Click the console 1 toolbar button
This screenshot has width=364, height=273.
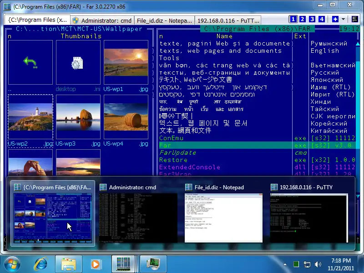point(293,19)
